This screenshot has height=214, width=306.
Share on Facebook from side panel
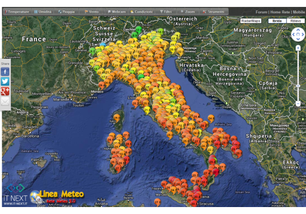click(5, 72)
